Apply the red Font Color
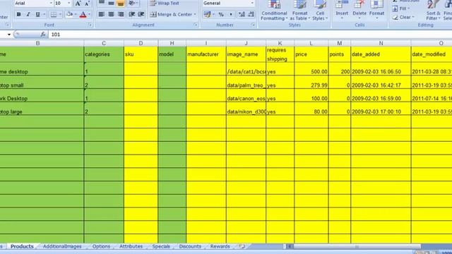 coord(83,14)
